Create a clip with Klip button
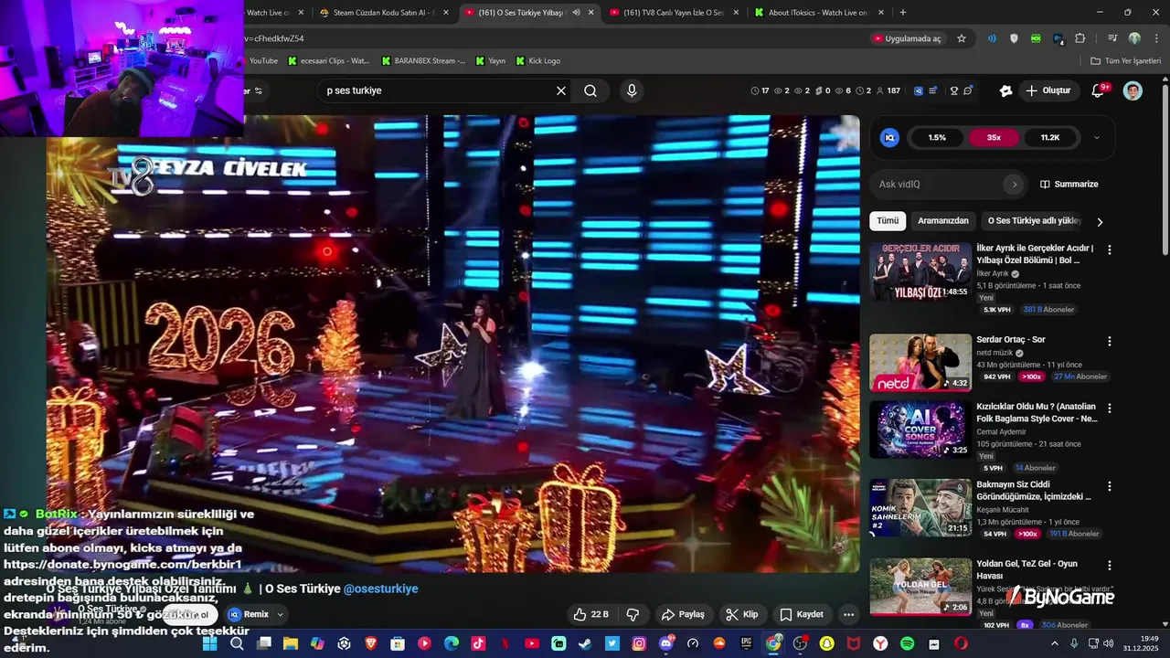The width and height of the screenshot is (1170, 658). point(742,614)
